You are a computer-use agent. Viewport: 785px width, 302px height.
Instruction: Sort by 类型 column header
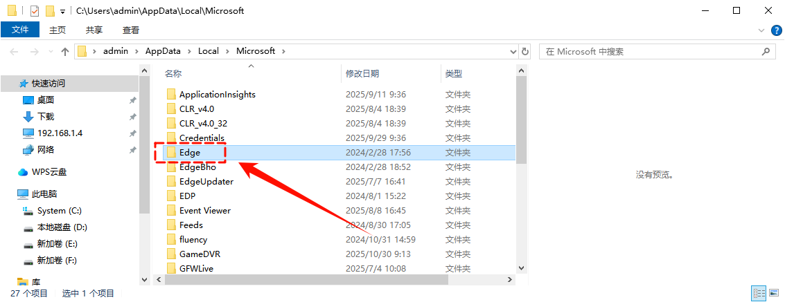pyautogui.click(x=454, y=74)
